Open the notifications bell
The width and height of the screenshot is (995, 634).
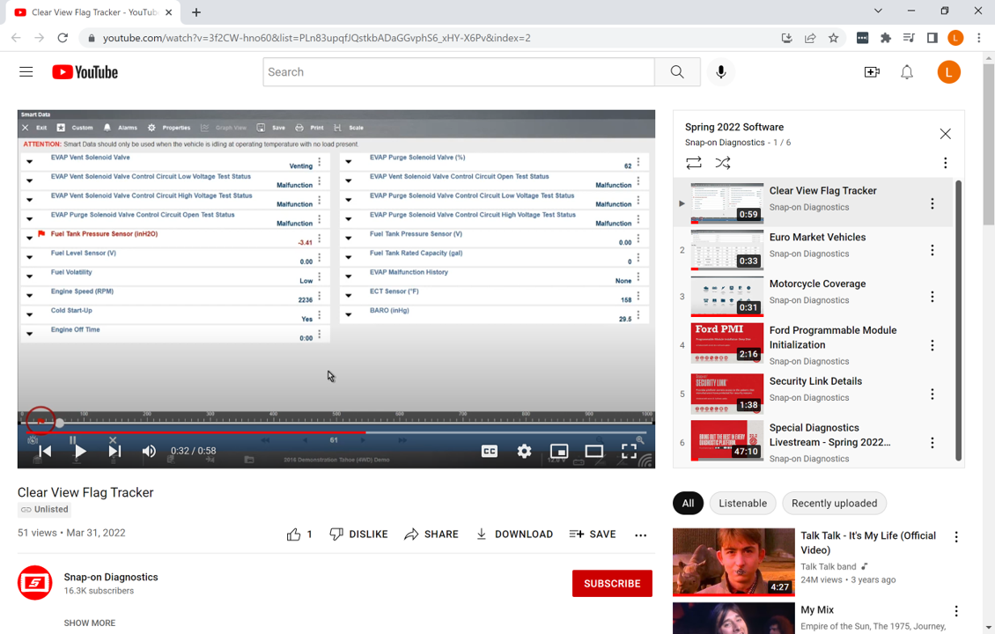[x=907, y=72]
